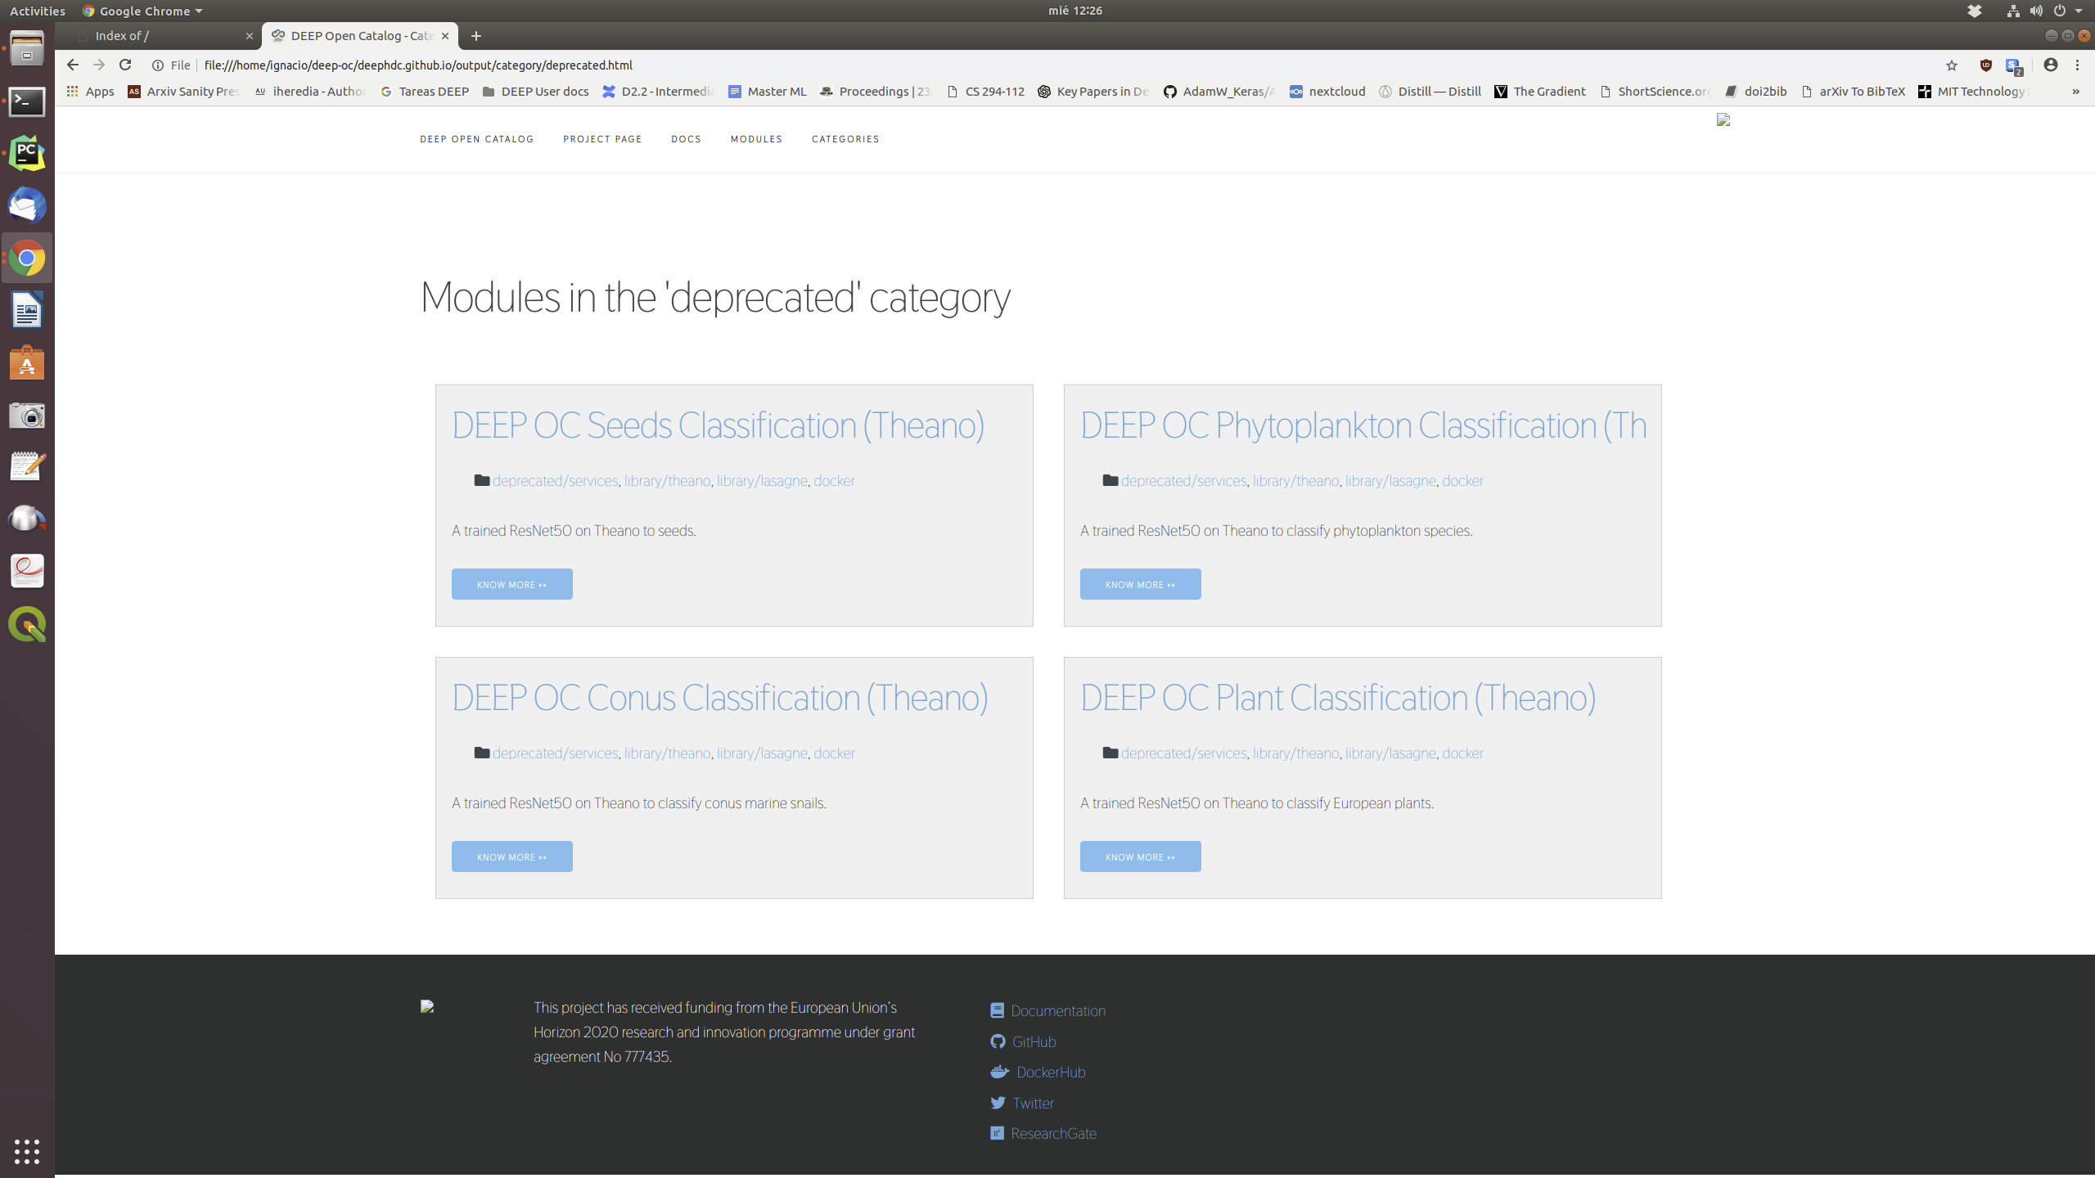The height and width of the screenshot is (1178, 2095).
Task: Click library/lasagne tag on Phytoplankton card
Action: (x=1390, y=481)
